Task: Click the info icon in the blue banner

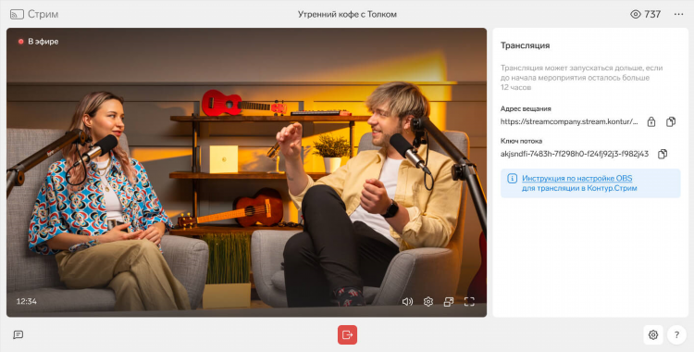Action: [512, 179]
